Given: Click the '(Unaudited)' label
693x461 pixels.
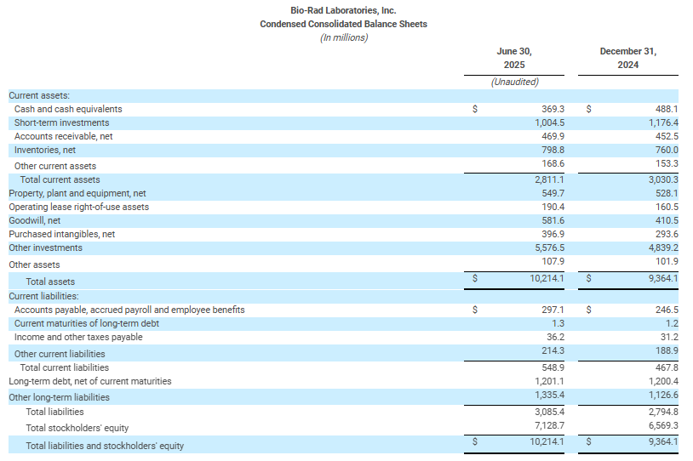Looking at the screenshot, I should coord(514,82).
